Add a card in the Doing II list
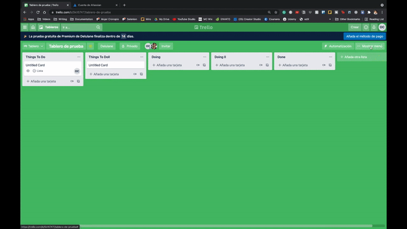 coord(230,65)
